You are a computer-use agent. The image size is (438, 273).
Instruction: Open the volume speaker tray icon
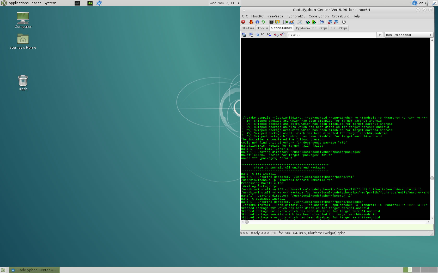pos(427,3)
